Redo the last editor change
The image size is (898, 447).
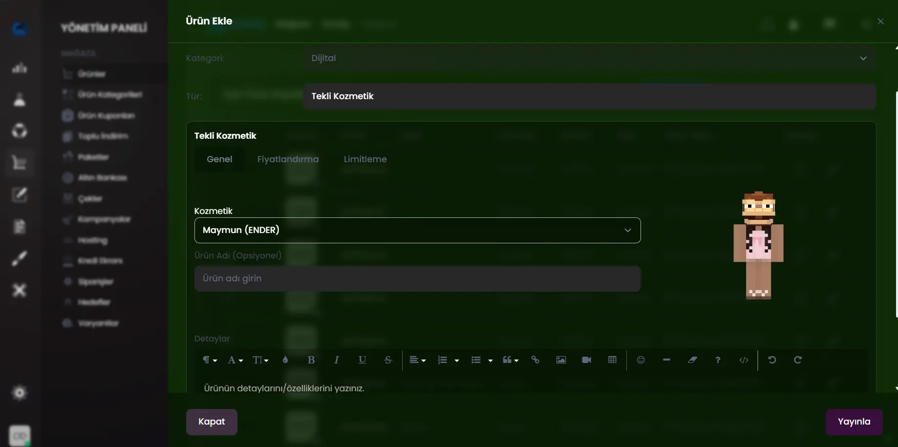(x=798, y=360)
